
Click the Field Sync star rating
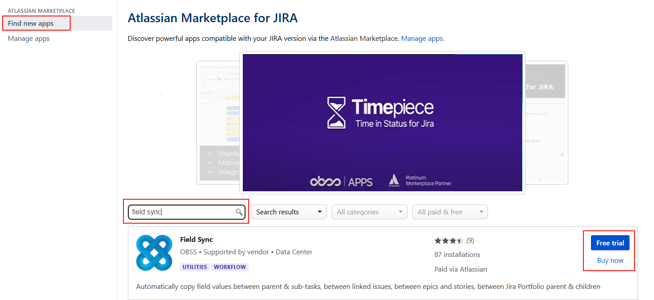[x=448, y=241]
